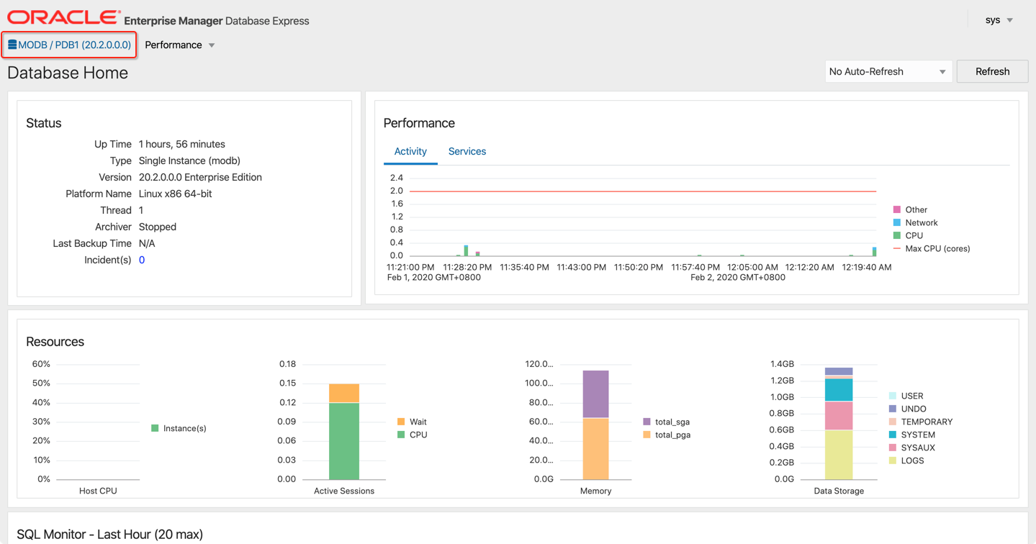Open the sys user dropdown
The width and height of the screenshot is (1036, 544).
pyautogui.click(x=999, y=20)
